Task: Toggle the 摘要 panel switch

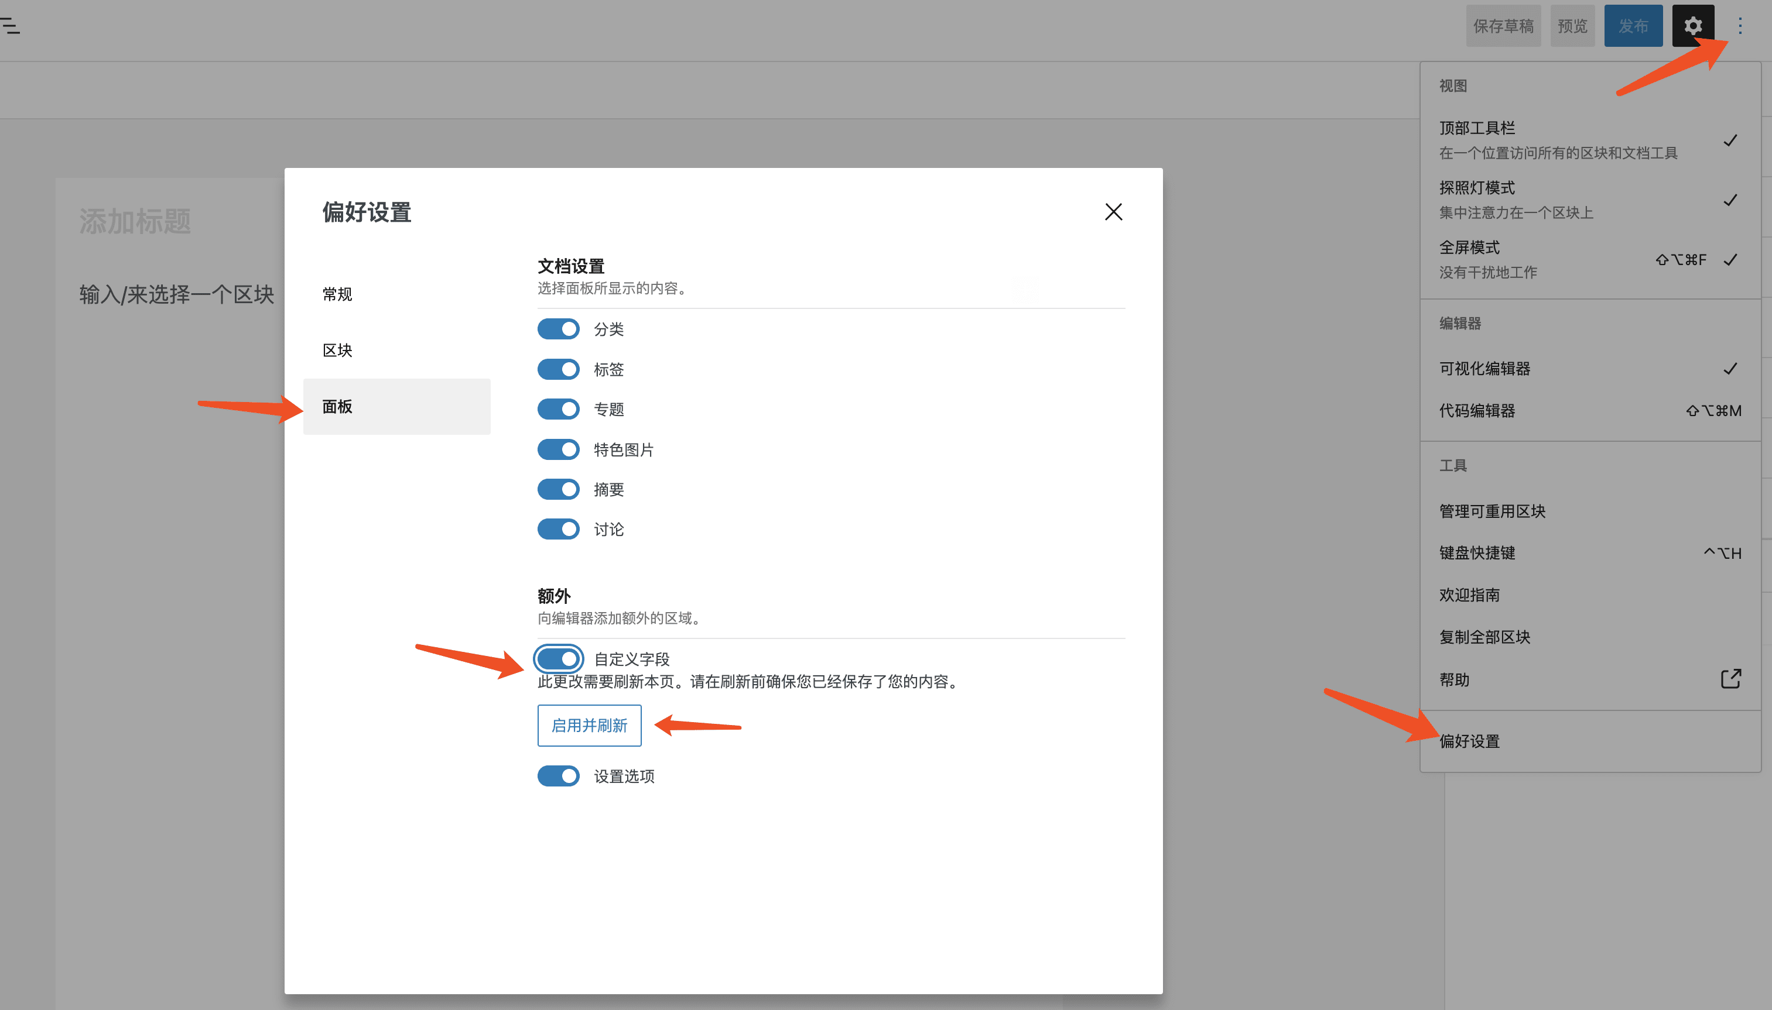Action: pos(558,489)
